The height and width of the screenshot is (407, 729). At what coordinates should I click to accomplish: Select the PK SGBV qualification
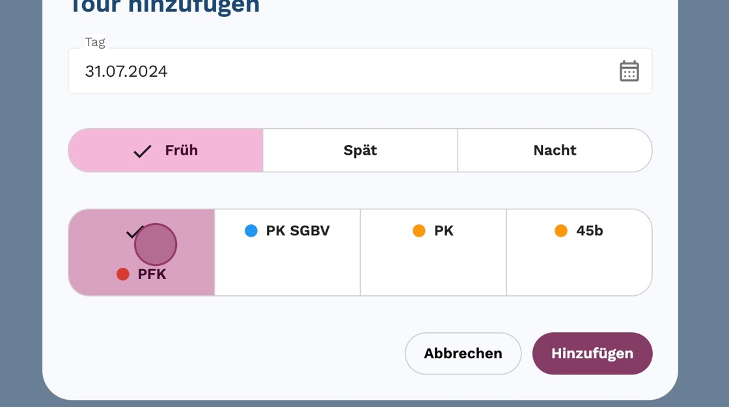click(x=287, y=252)
